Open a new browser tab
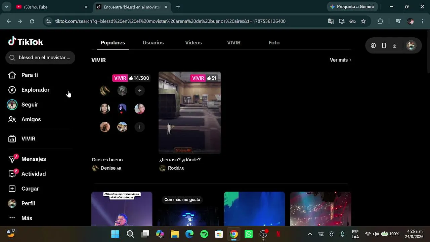Screen dimensions: 430x242 (178, 7)
